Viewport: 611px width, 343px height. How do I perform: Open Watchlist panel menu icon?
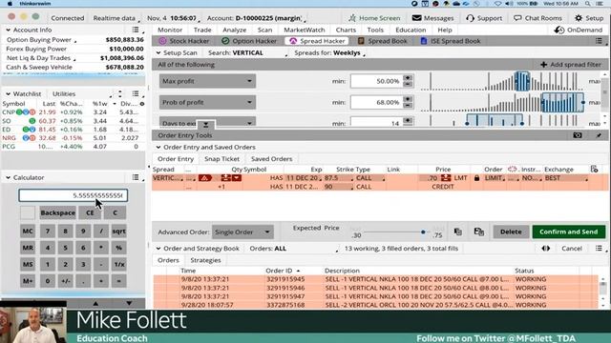pos(136,93)
